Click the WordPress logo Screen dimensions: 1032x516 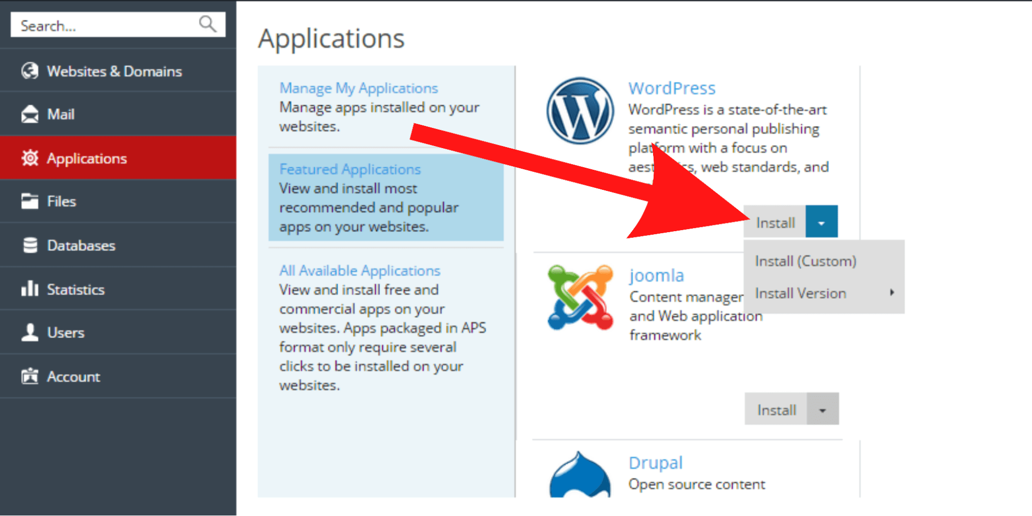[579, 111]
